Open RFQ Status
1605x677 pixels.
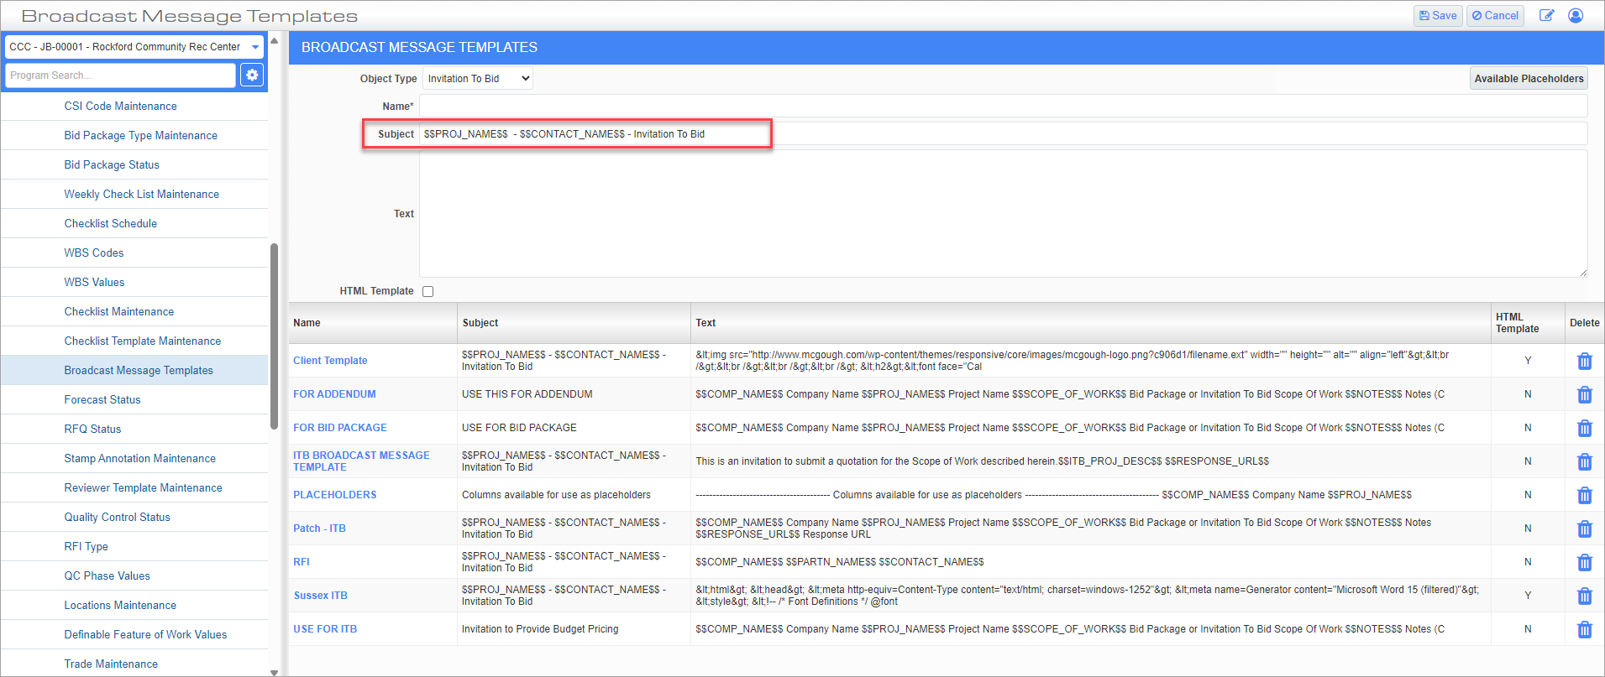(92, 429)
